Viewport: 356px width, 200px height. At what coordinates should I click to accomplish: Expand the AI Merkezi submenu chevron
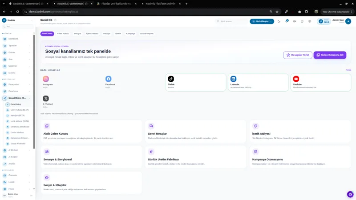pos(29,150)
